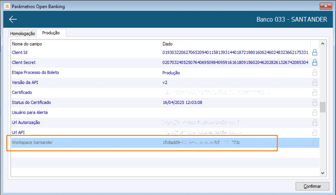Click the scrollbar down arrow
The image size is (336, 195).
(323, 173)
